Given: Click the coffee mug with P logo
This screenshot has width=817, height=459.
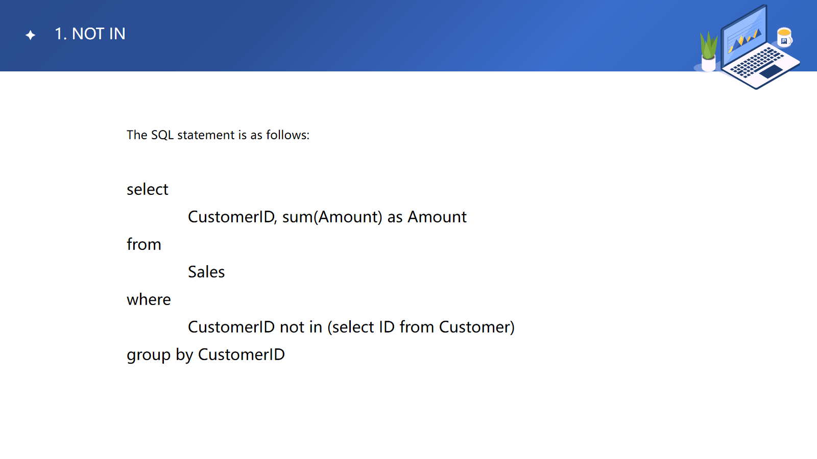Looking at the screenshot, I should tap(784, 37).
